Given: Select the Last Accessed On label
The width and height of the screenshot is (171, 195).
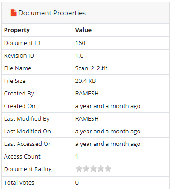Looking at the screenshot, I should pyautogui.click(x=28, y=144).
